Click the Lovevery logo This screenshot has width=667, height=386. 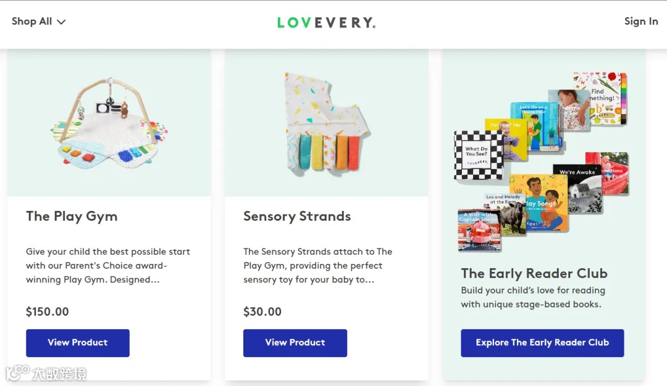pyautogui.click(x=326, y=22)
